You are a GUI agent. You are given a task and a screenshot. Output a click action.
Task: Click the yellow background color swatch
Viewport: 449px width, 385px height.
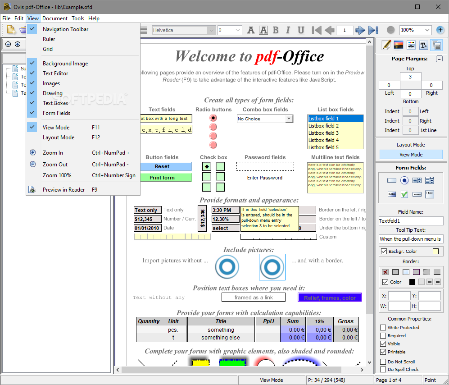click(x=435, y=252)
